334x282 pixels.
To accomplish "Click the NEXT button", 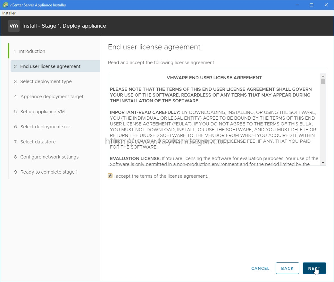I will click(314, 268).
